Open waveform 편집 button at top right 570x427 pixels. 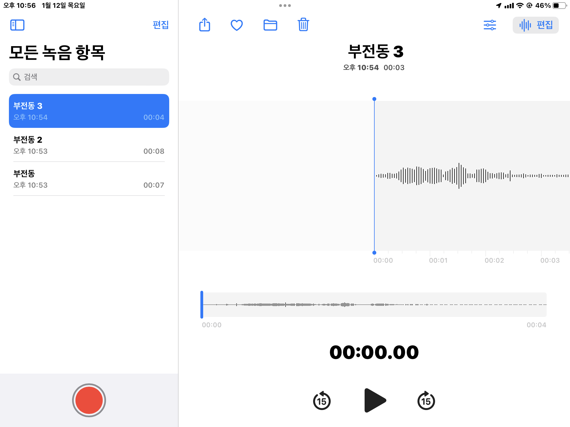pyautogui.click(x=535, y=25)
